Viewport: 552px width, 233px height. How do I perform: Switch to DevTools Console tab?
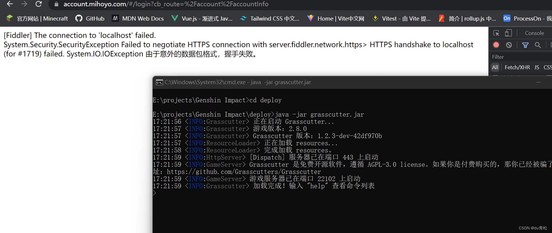(x=534, y=33)
